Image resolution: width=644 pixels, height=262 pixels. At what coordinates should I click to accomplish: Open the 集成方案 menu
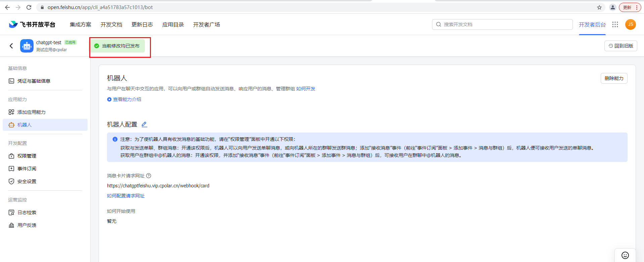tap(80, 24)
